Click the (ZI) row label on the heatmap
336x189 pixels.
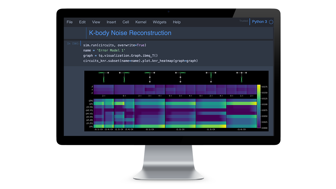tap(91, 104)
